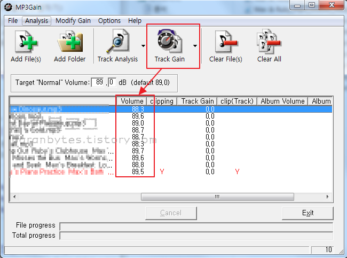
Task: Open the Modify Gain menu
Action: point(73,21)
